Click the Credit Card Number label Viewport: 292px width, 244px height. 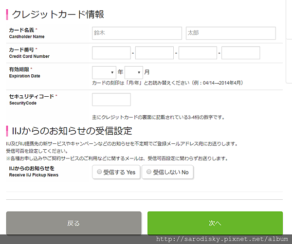[x=29, y=56]
